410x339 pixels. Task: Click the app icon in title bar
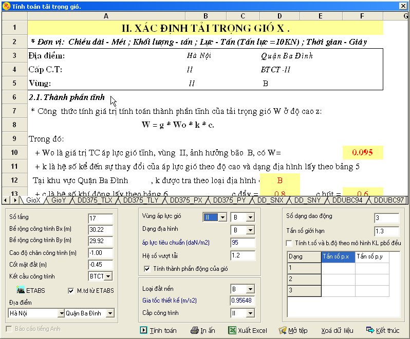pos(6,6)
